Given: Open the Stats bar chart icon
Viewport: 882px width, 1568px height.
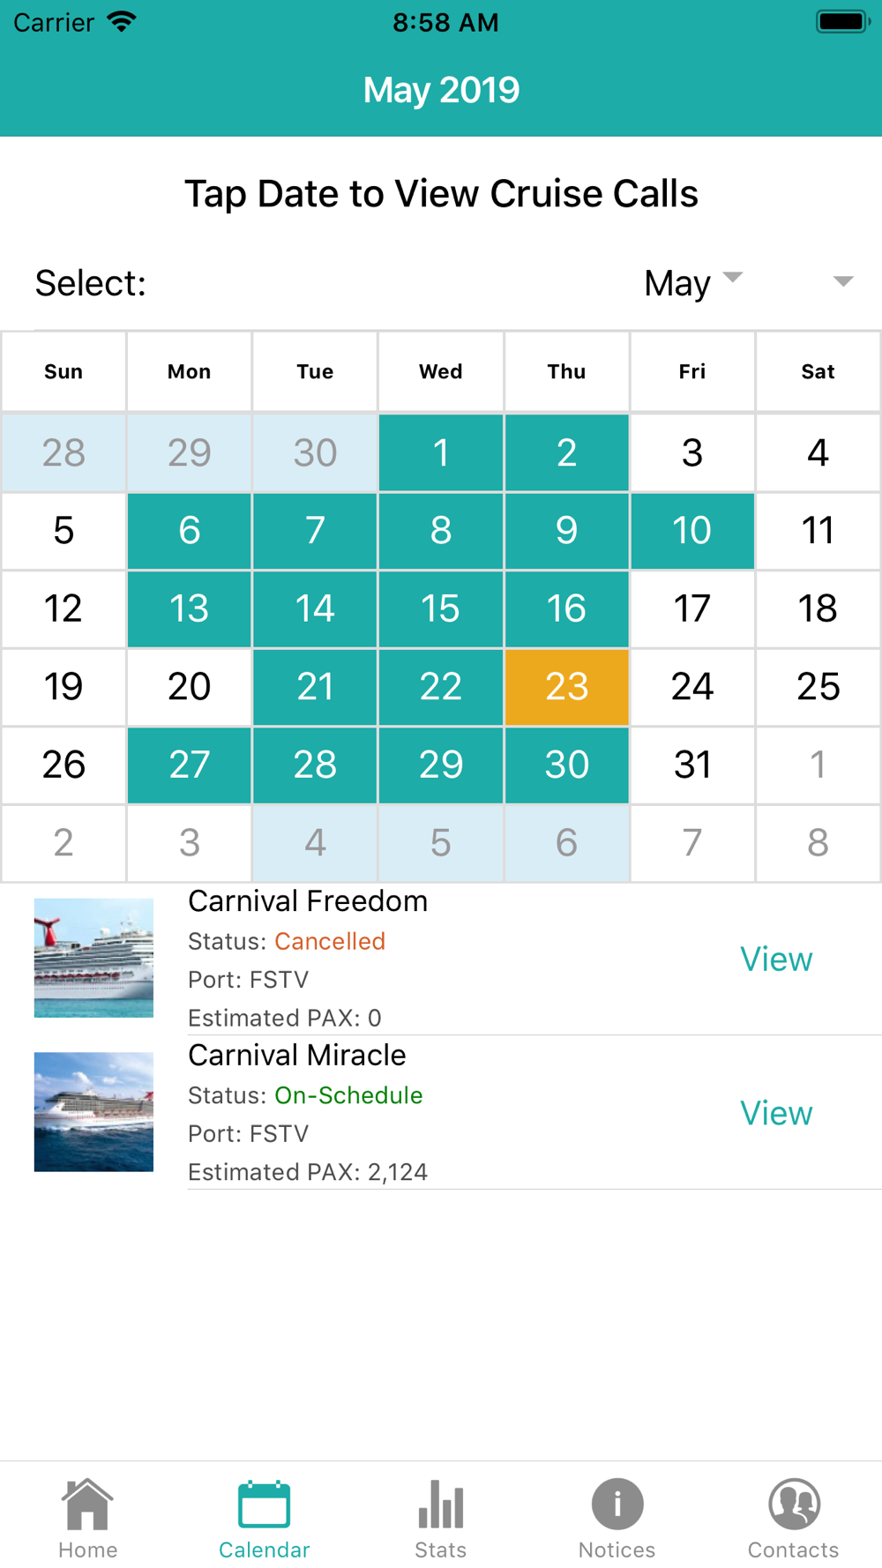Looking at the screenshot, I should [441, 1505].
